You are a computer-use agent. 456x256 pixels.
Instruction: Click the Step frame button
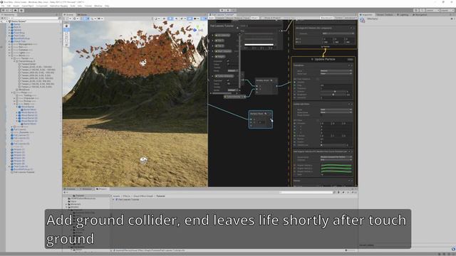click(x=233, y=11)
